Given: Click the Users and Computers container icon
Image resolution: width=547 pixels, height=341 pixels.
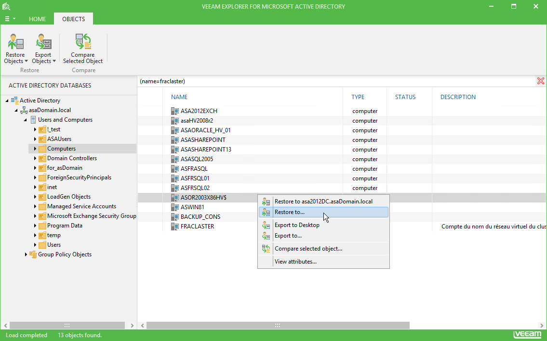Looking at the screenshot, I should point(33,120).
